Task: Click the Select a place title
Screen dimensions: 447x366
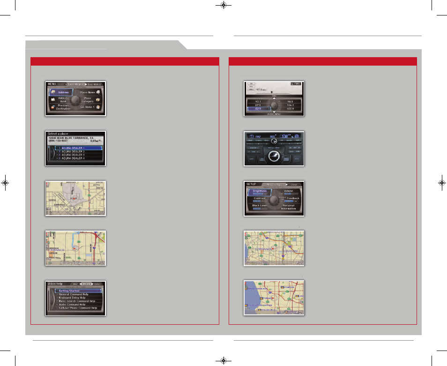Action: (x=58, y=134)
